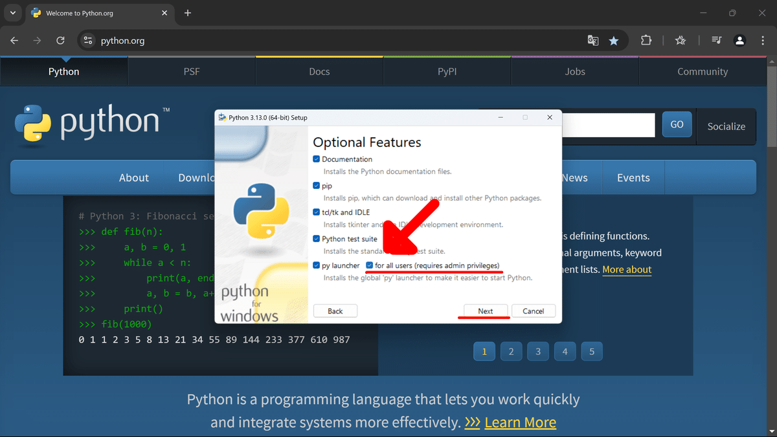The width and height of the screenshot is (777, 437).
Task: Click the Back button in Setup
Action: coord(335,311)
